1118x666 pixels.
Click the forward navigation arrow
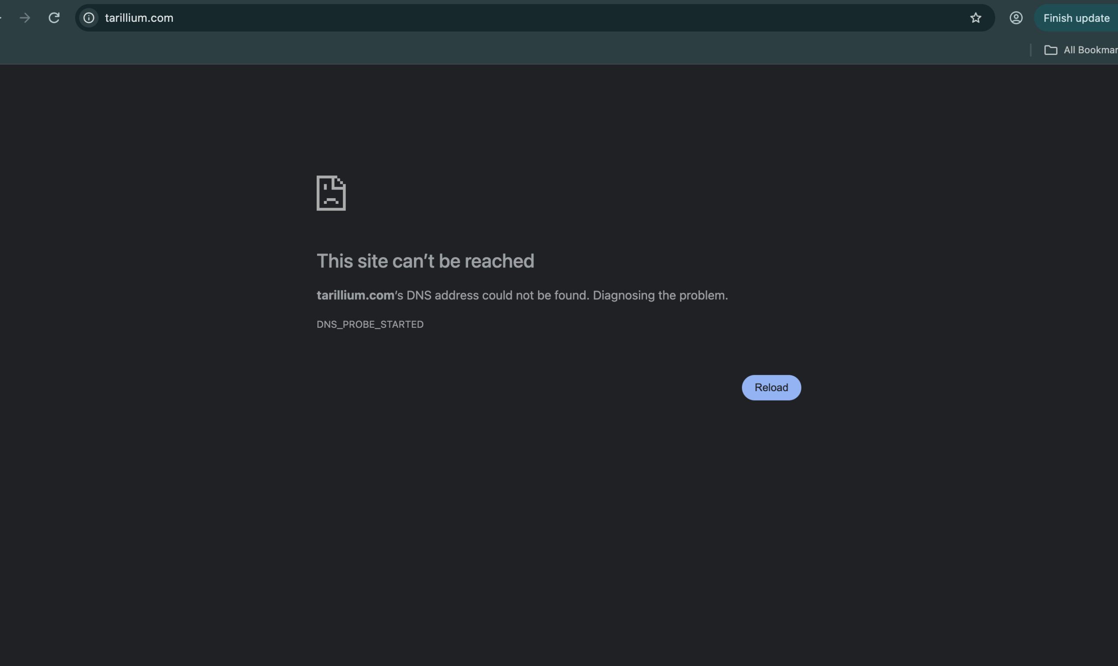[25, 18]
